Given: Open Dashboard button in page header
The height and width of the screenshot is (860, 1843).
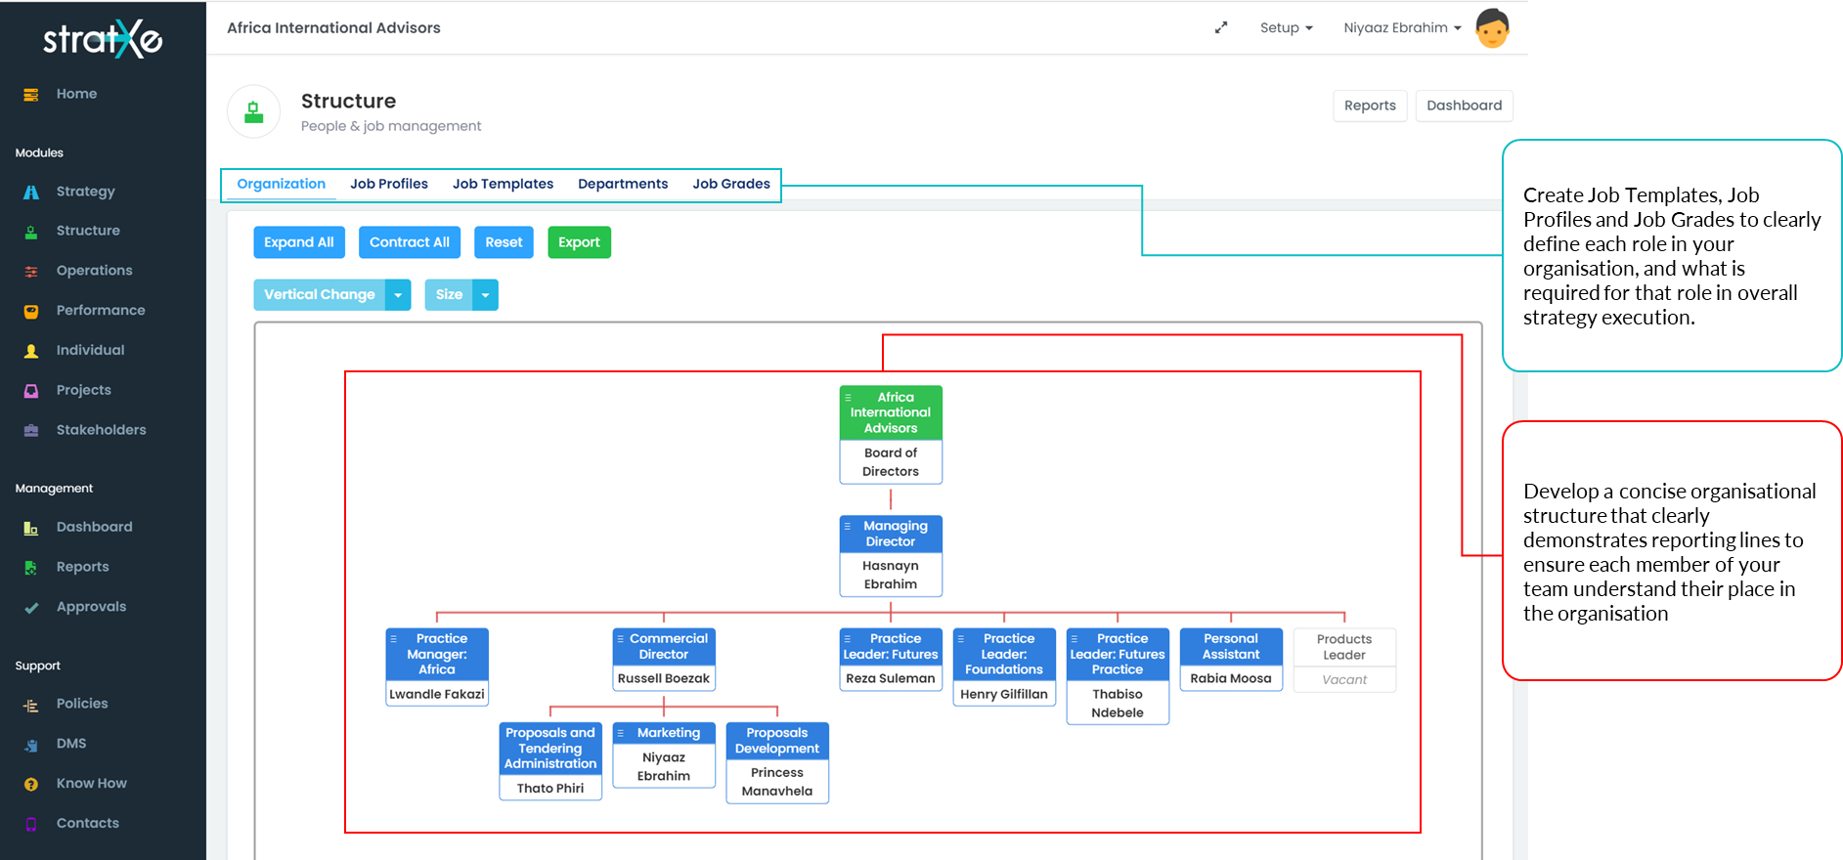Looking at the screenshot, I should point(1464,106).
